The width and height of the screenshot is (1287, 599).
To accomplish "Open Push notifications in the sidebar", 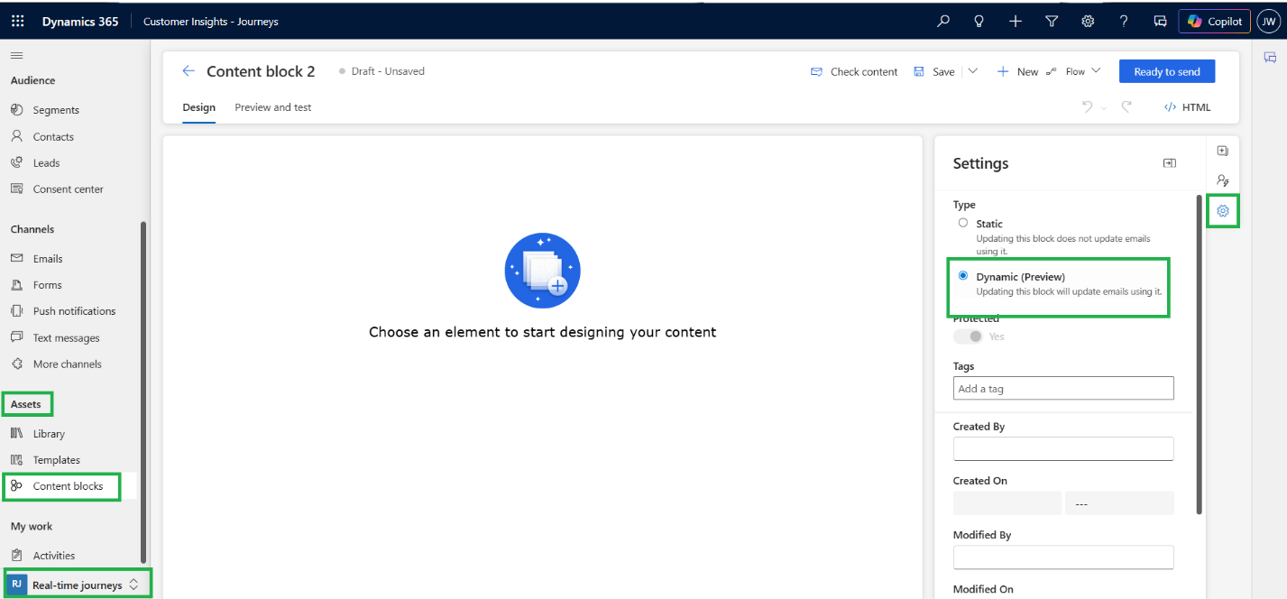I will tap(74, 311).
